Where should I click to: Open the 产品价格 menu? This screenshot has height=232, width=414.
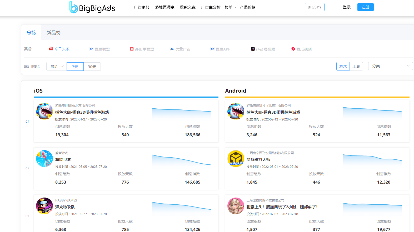click(248, 7)
